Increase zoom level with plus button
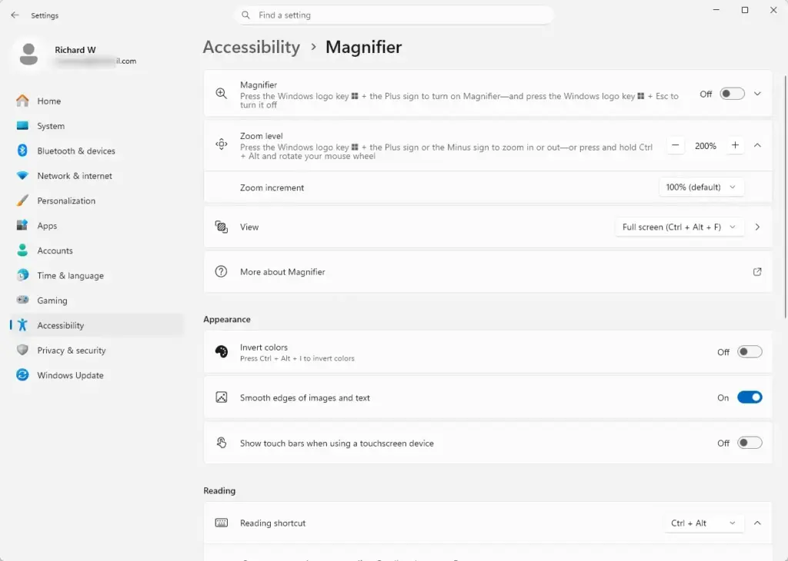 click(735, 145)
